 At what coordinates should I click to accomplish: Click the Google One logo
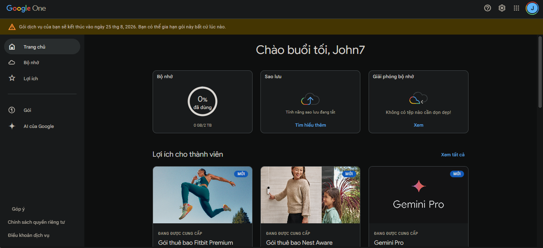click(x=26, y=8)
